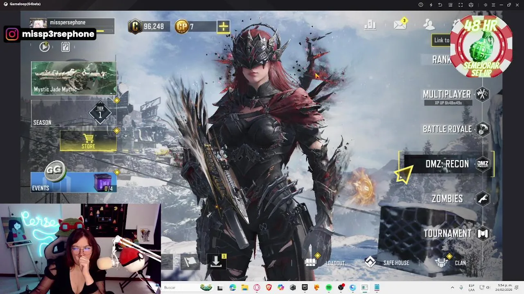Click the Tournament emblem icon

coord(483,234)
